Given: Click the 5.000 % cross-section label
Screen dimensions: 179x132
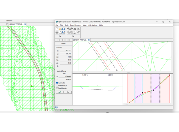Looking at the screenshot, I should 85,75.
